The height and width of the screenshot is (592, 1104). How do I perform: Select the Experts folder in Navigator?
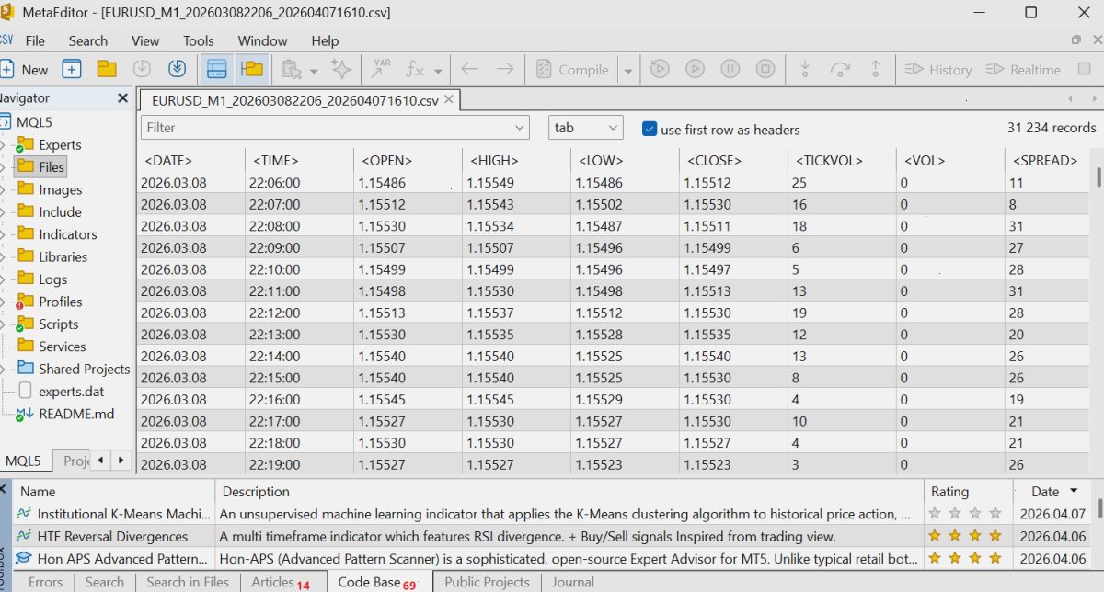60,144
